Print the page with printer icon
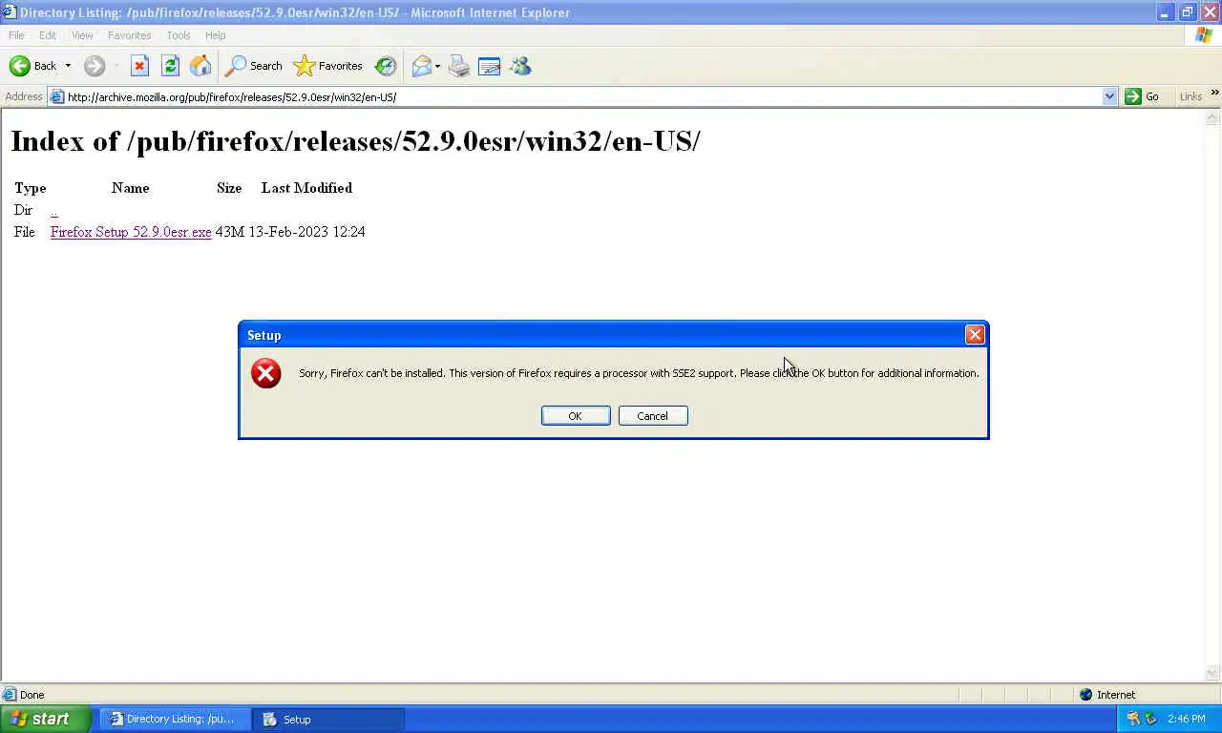1222x733 pixels. coord(459,66)
